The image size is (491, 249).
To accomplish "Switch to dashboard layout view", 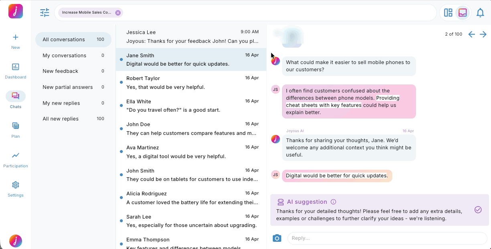I will [448, 12].
